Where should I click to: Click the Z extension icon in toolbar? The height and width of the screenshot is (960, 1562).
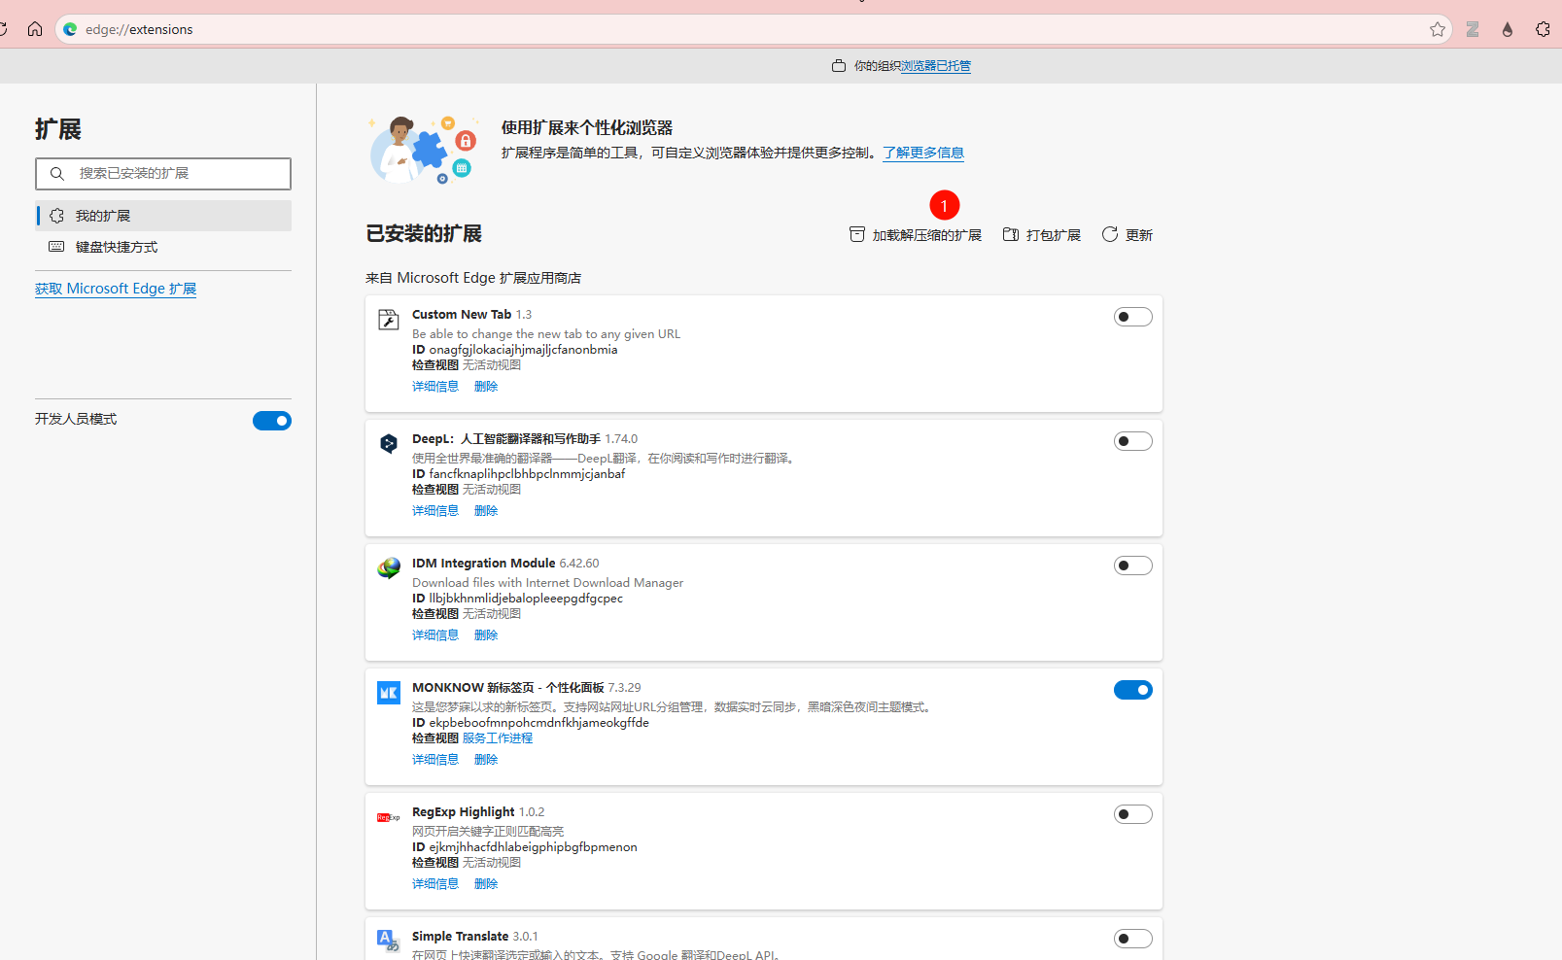coord(1473,29)
